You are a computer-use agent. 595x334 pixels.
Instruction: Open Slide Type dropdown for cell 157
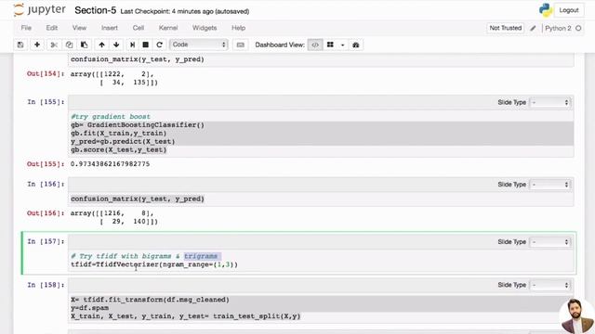pos(549,241)
